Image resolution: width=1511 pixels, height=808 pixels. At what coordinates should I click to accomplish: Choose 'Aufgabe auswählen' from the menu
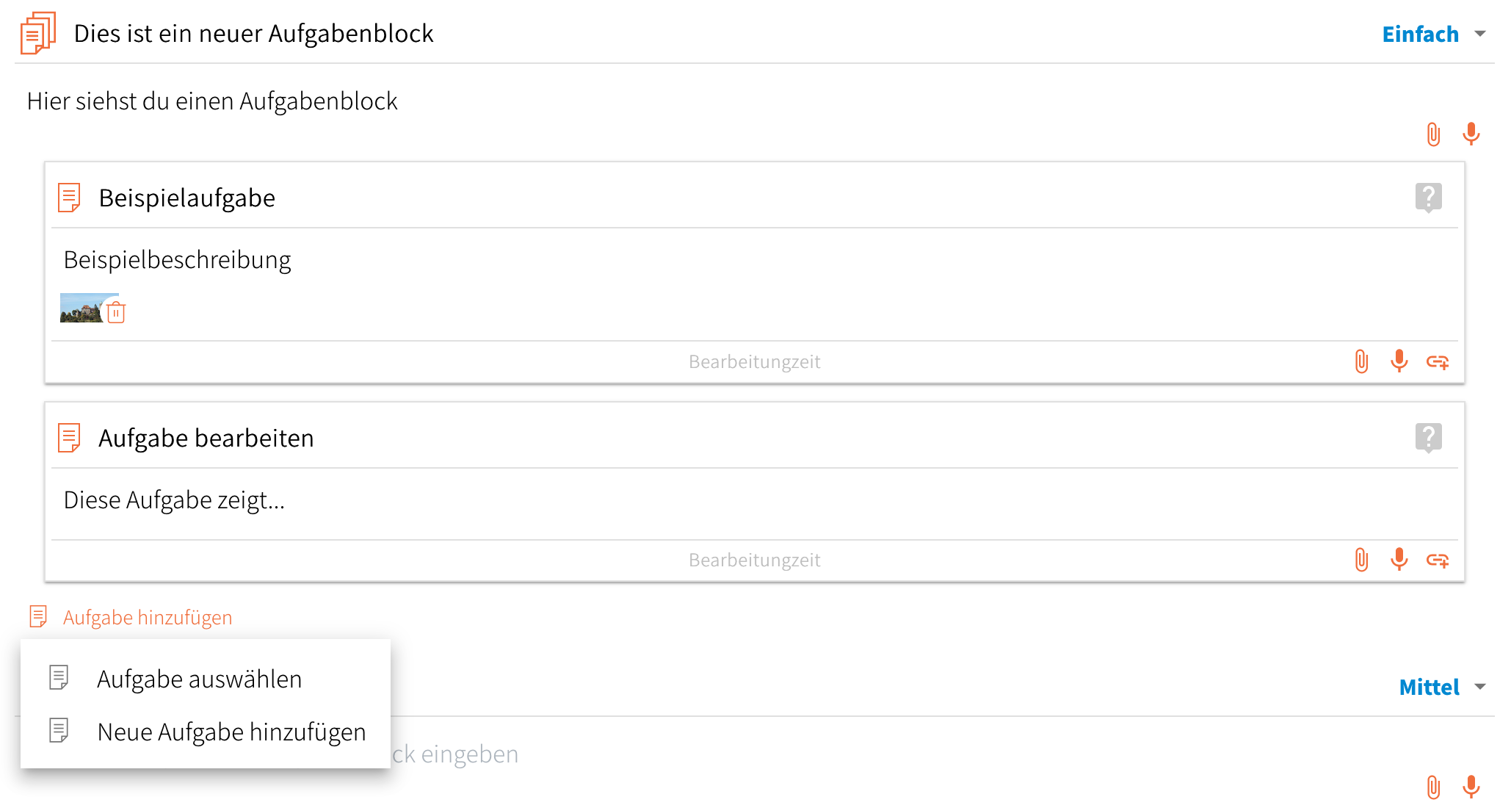(x=199, y=679)
